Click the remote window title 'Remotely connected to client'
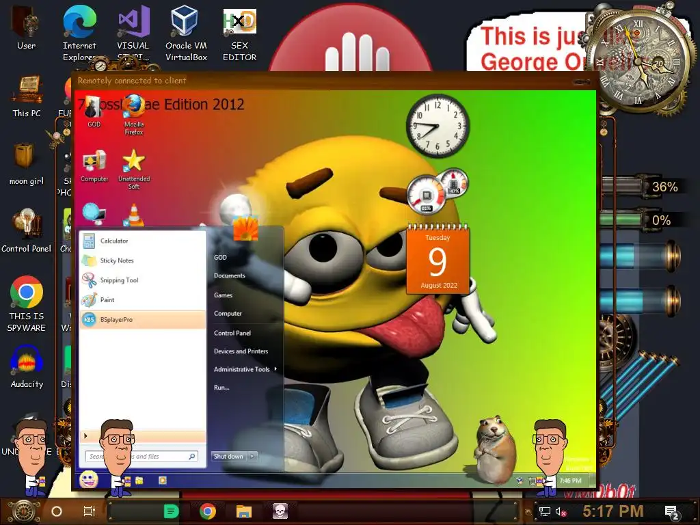 [132, 81]
